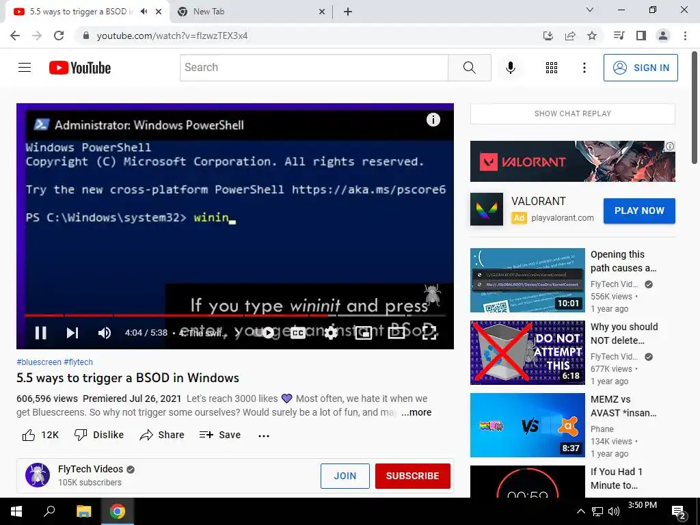Show hidden system tray icons
Image resolution: width=700 pixels, height=525 pixels.
click(x=580, y=511)
